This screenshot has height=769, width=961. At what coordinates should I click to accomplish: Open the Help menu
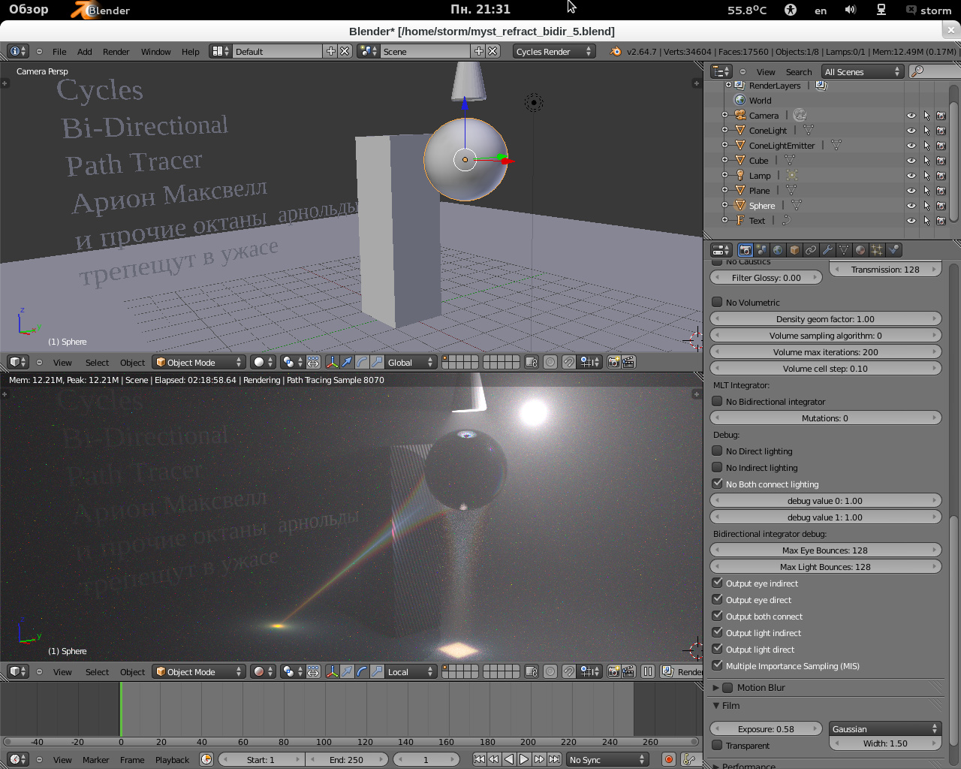[191, 52]
